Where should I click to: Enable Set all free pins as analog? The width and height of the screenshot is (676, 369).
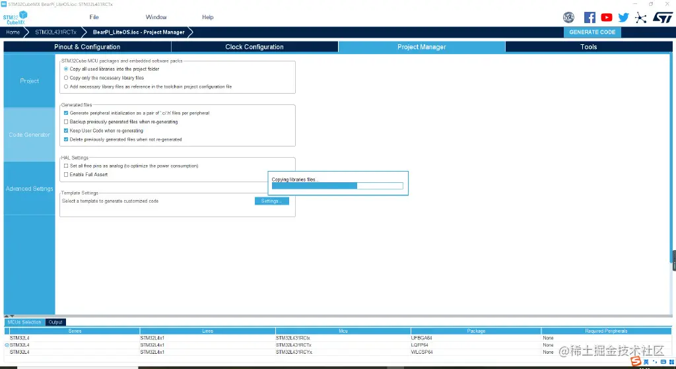tap(66, 166)
